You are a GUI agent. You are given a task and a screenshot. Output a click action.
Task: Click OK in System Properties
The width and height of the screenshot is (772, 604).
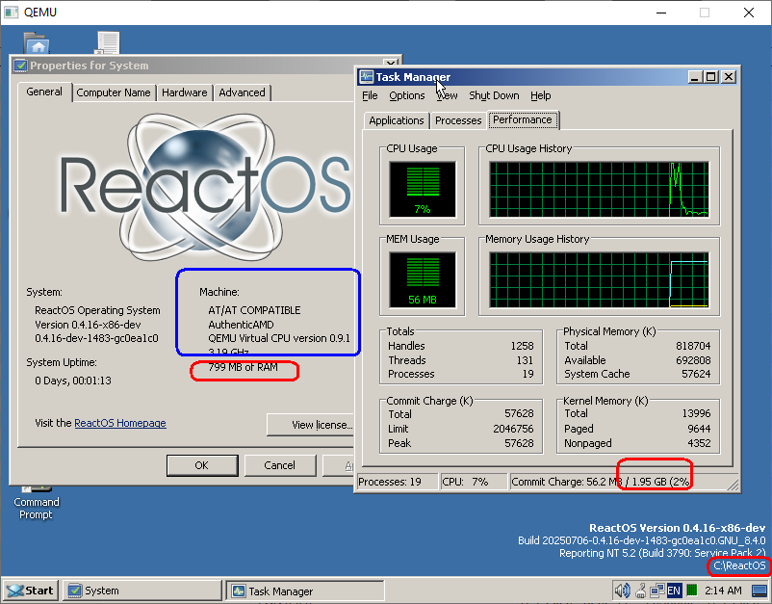click(x=202, y=465)
